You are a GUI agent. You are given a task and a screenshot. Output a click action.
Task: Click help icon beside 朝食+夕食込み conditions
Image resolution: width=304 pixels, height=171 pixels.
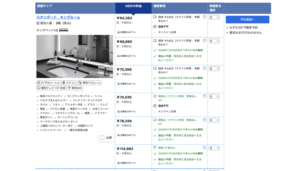click(204, 148)
